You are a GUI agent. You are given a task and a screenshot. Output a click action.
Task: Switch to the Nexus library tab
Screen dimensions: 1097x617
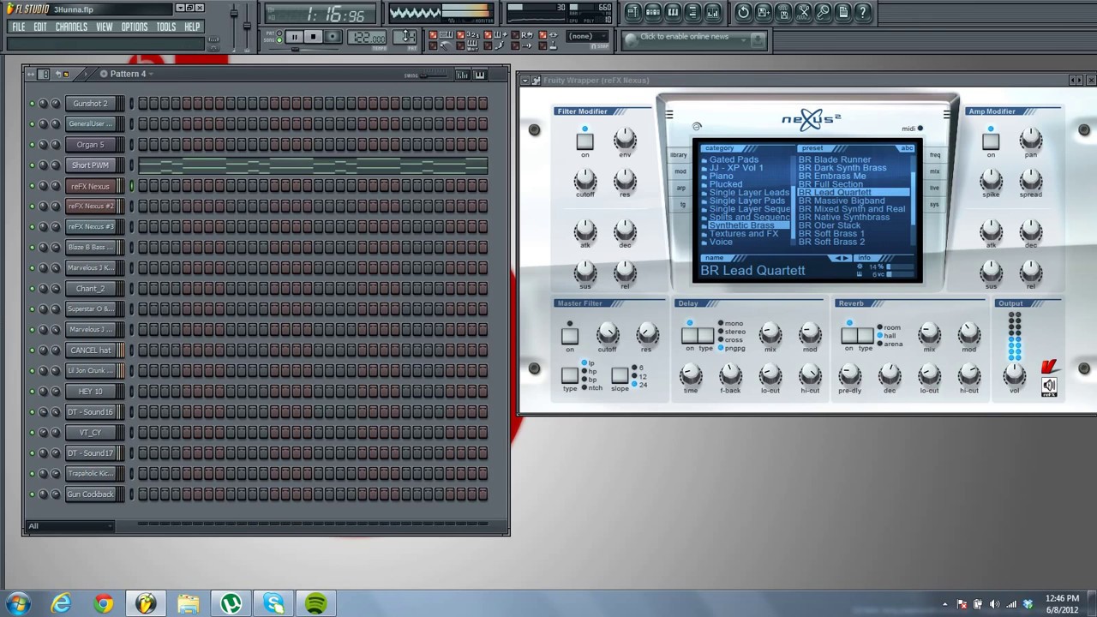click(x=679, y=155)
